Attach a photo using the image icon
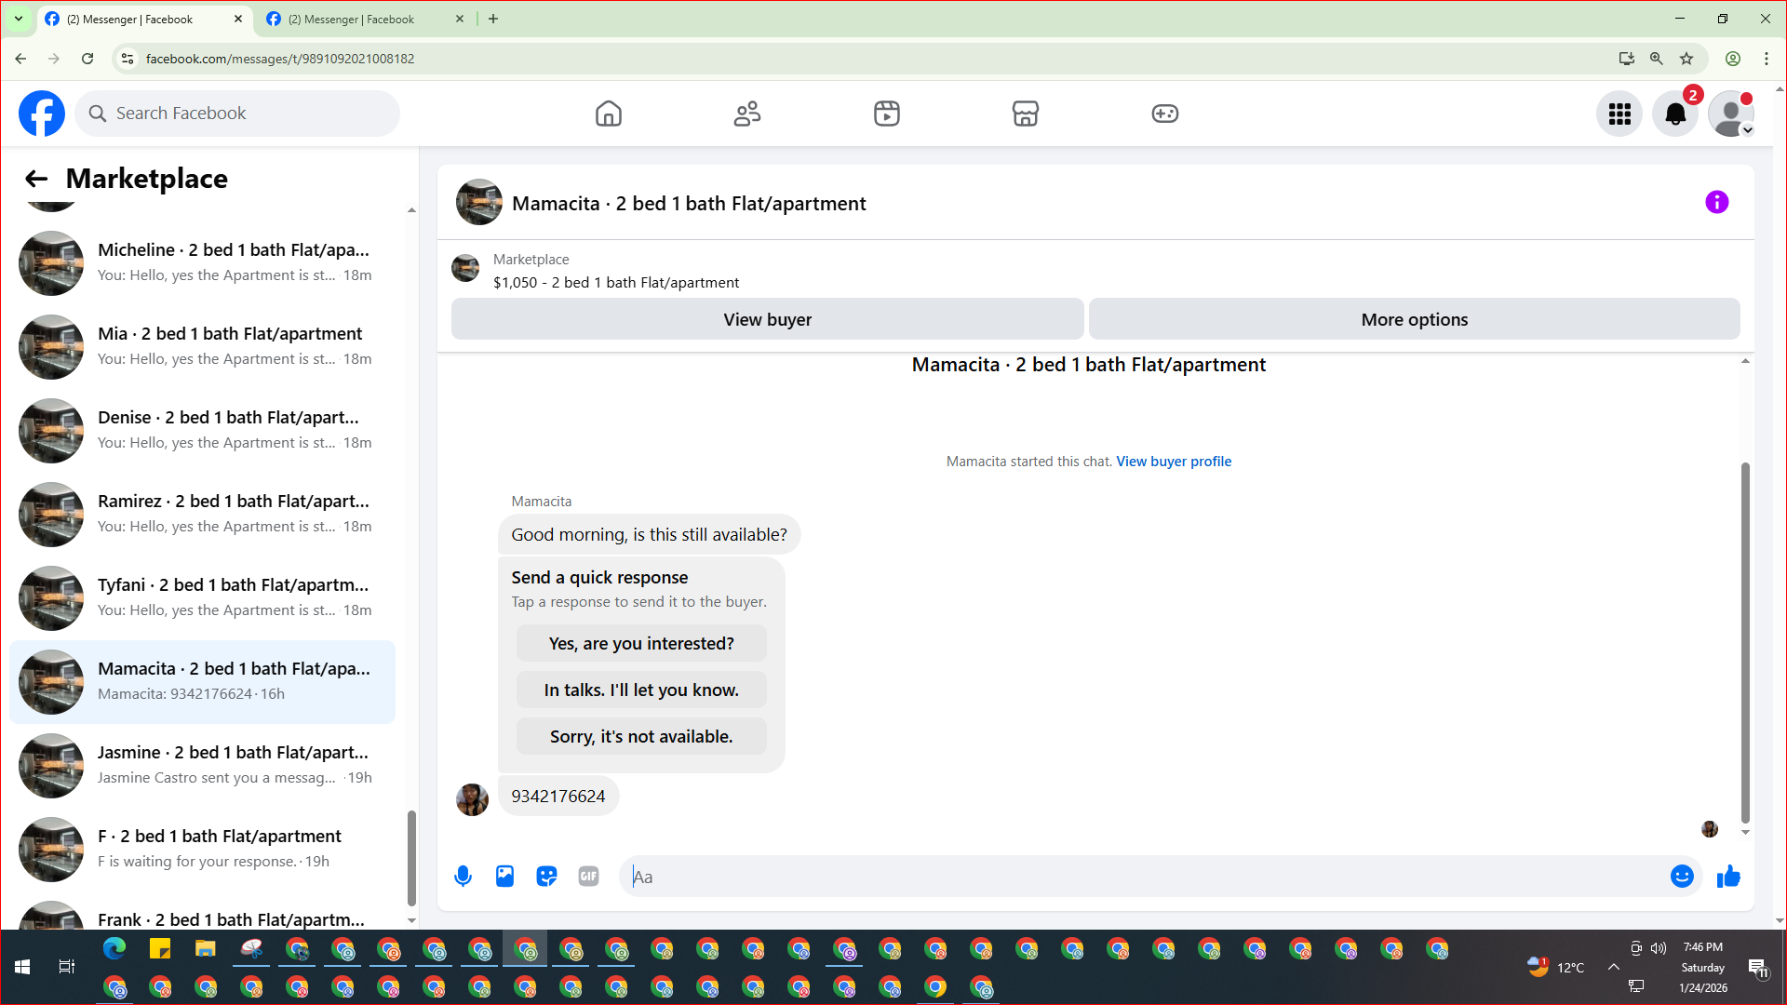Image resolution: width=1787 pixels, height=1005 pixels. tap(504, 877)
